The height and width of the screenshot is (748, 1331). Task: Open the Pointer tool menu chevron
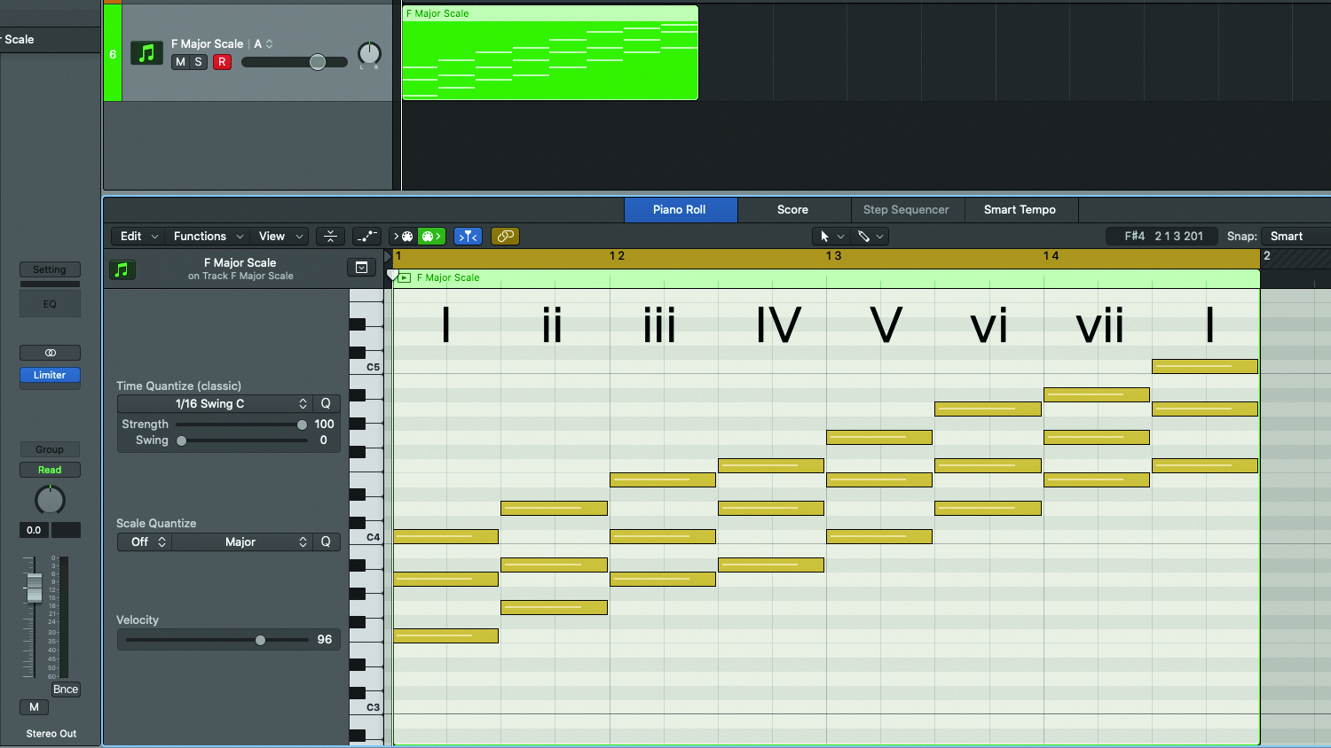(x=840, y=237)
